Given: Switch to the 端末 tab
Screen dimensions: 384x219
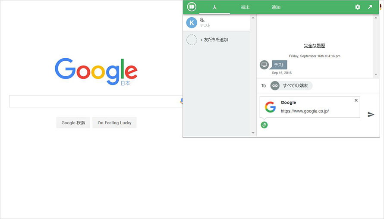Looking at the screenshot, I should coord(245,7).
